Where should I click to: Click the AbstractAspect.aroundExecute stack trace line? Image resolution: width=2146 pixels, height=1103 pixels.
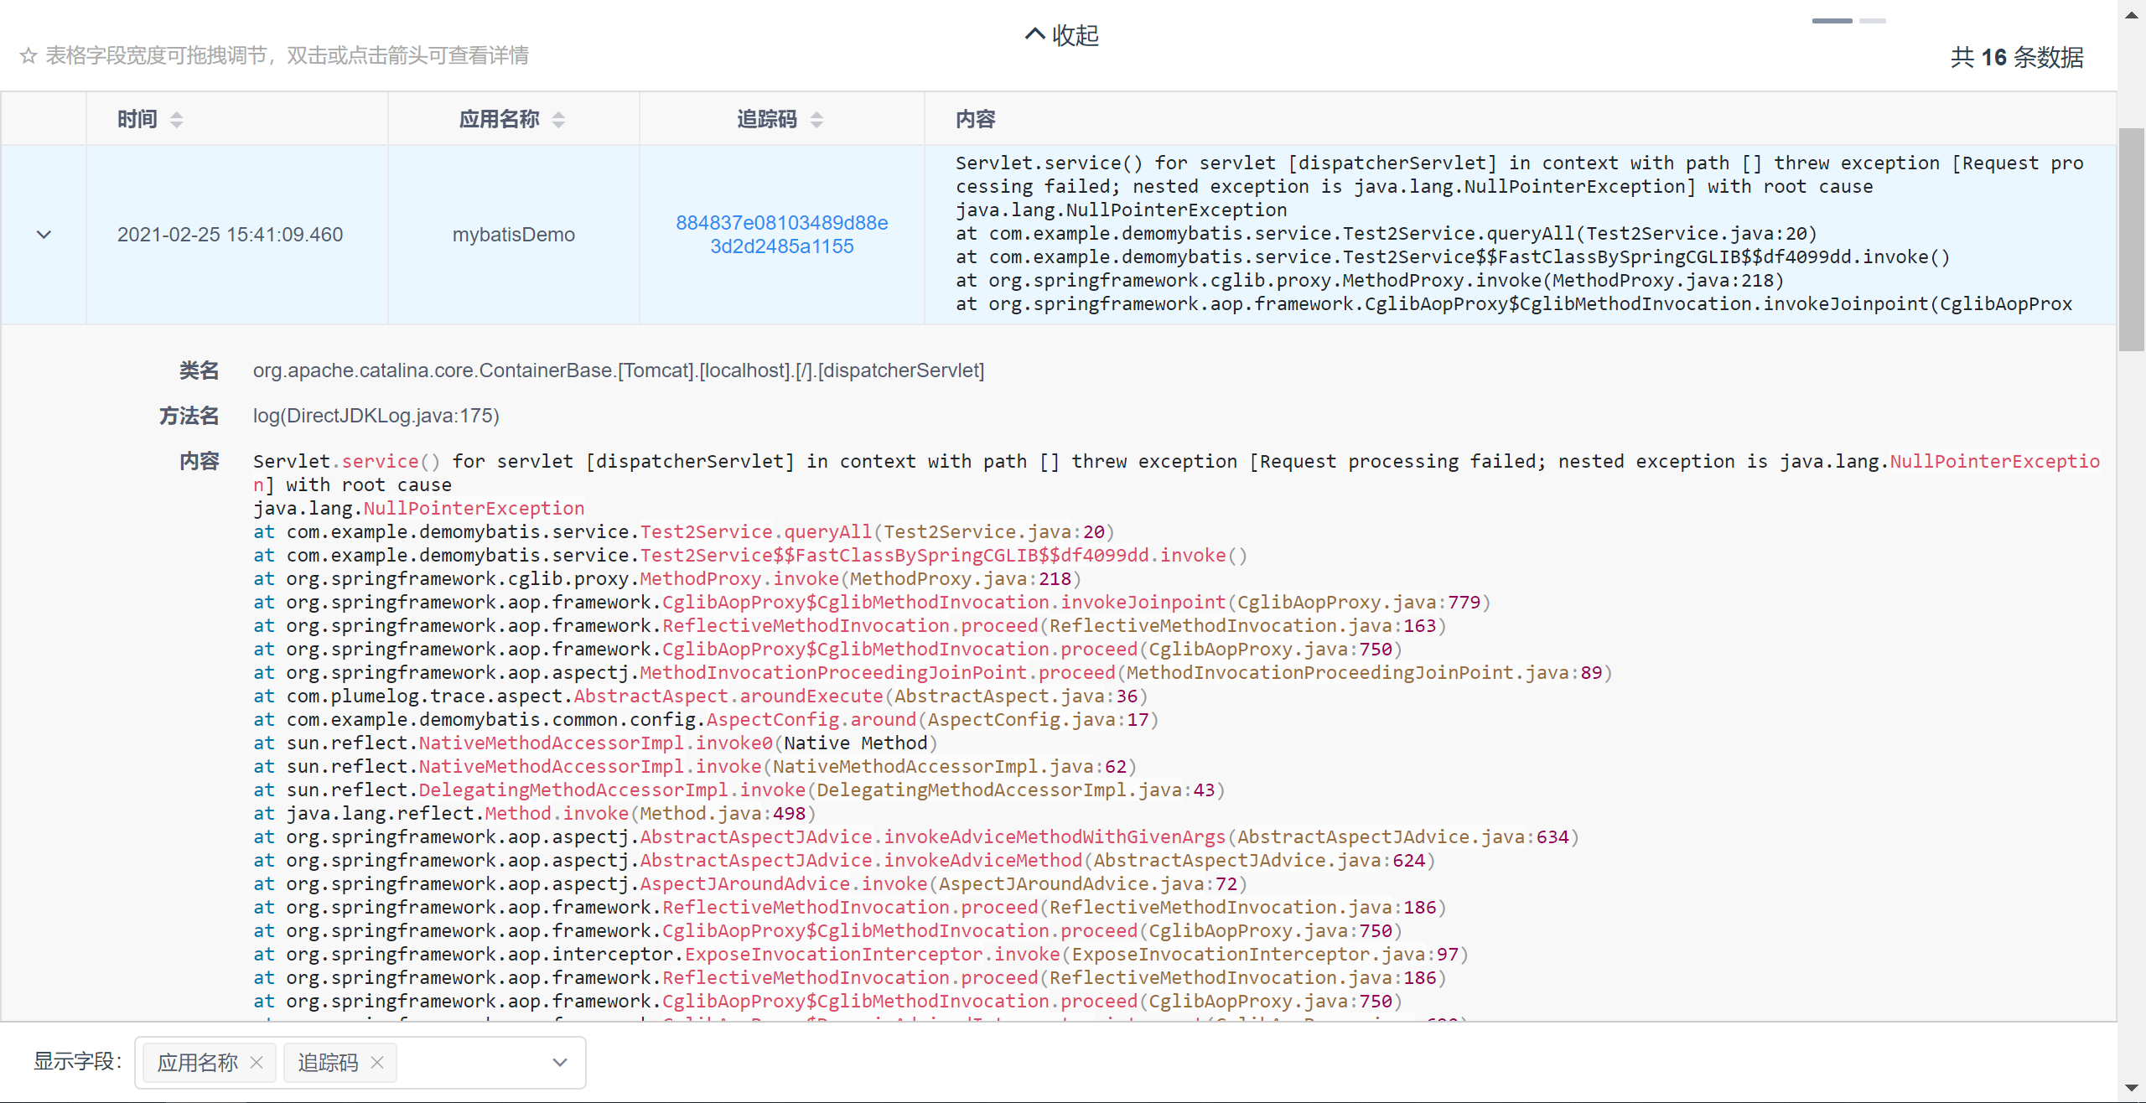click(701, 696)
